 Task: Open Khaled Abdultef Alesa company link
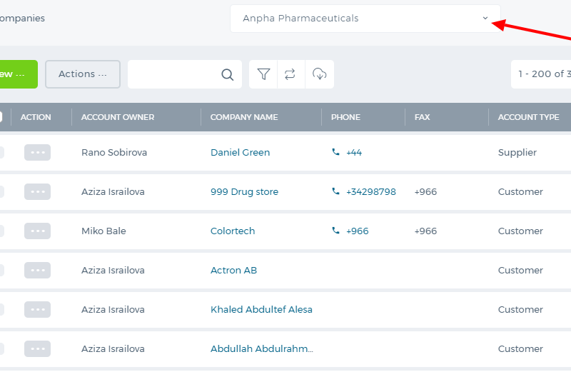click(x=261, y=310)
